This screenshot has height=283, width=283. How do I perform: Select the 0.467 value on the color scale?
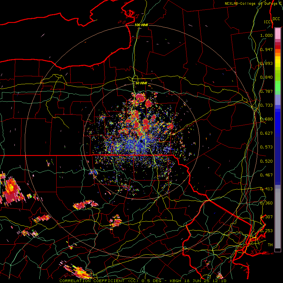[x=266, y=175]
